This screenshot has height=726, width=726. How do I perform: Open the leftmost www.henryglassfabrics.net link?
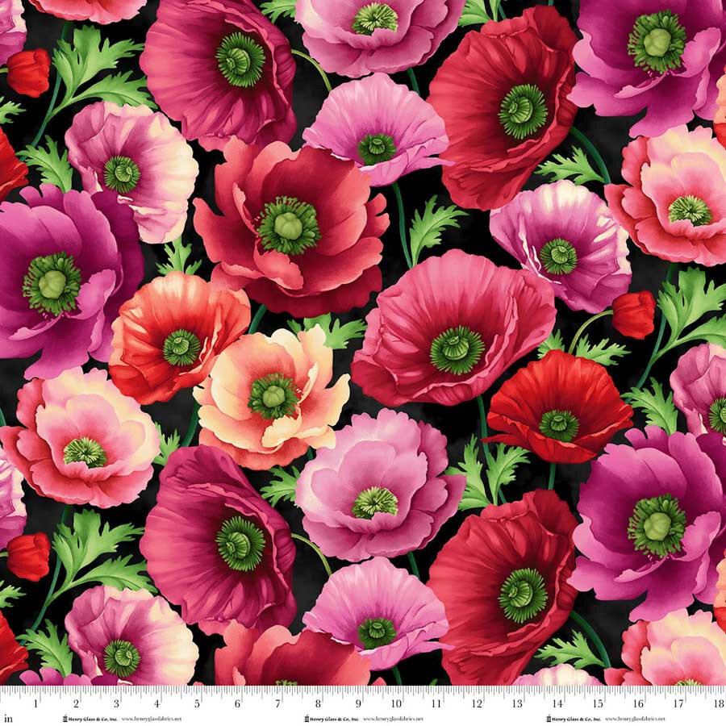(151, 718)
